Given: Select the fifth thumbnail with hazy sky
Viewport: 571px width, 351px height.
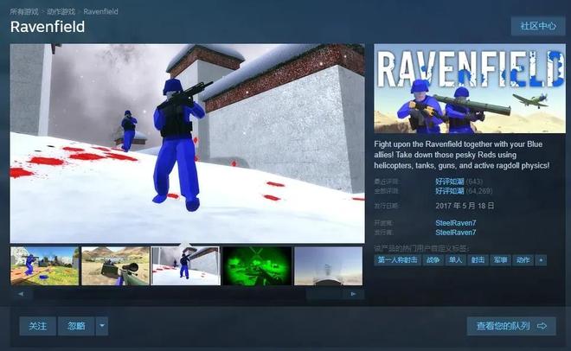Looking at the screenshot, I should (328, 266).
